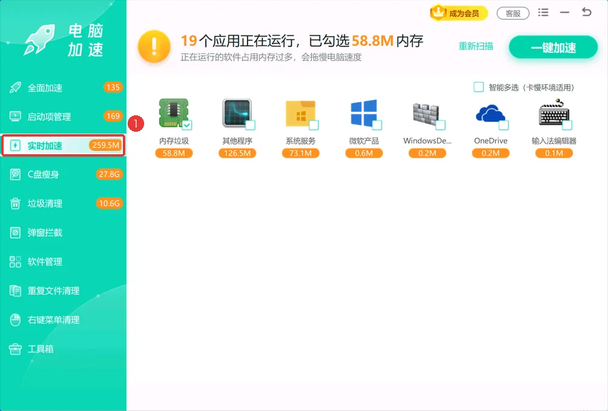Check the WindowsDe... checkbox

coord(440,125)
